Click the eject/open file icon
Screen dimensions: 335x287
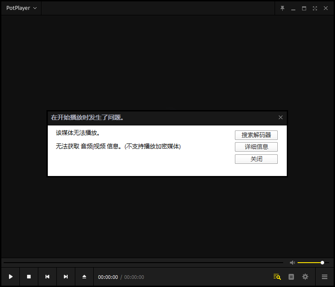[84, 277]
